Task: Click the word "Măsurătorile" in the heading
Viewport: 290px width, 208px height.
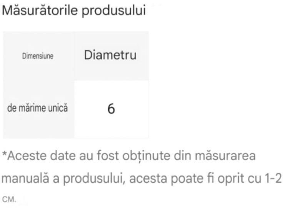Action: click(x=40, y=10)
